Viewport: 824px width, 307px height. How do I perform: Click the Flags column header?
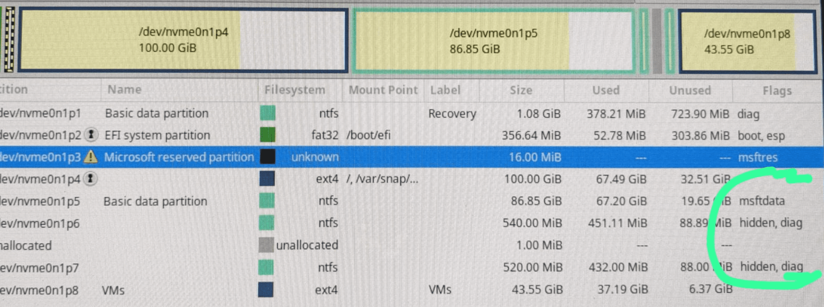pos(777,90)
